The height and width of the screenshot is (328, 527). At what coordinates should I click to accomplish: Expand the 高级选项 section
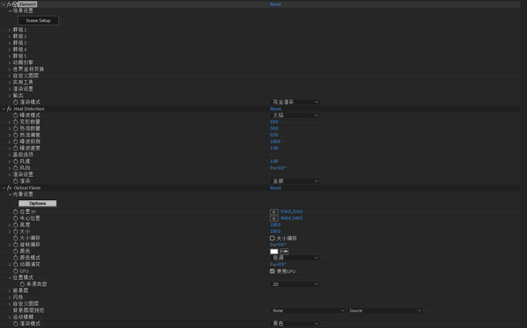[x=10, y=155]
